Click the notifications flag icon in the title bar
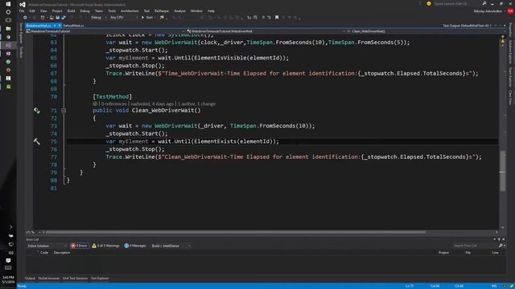 point(420,3)
